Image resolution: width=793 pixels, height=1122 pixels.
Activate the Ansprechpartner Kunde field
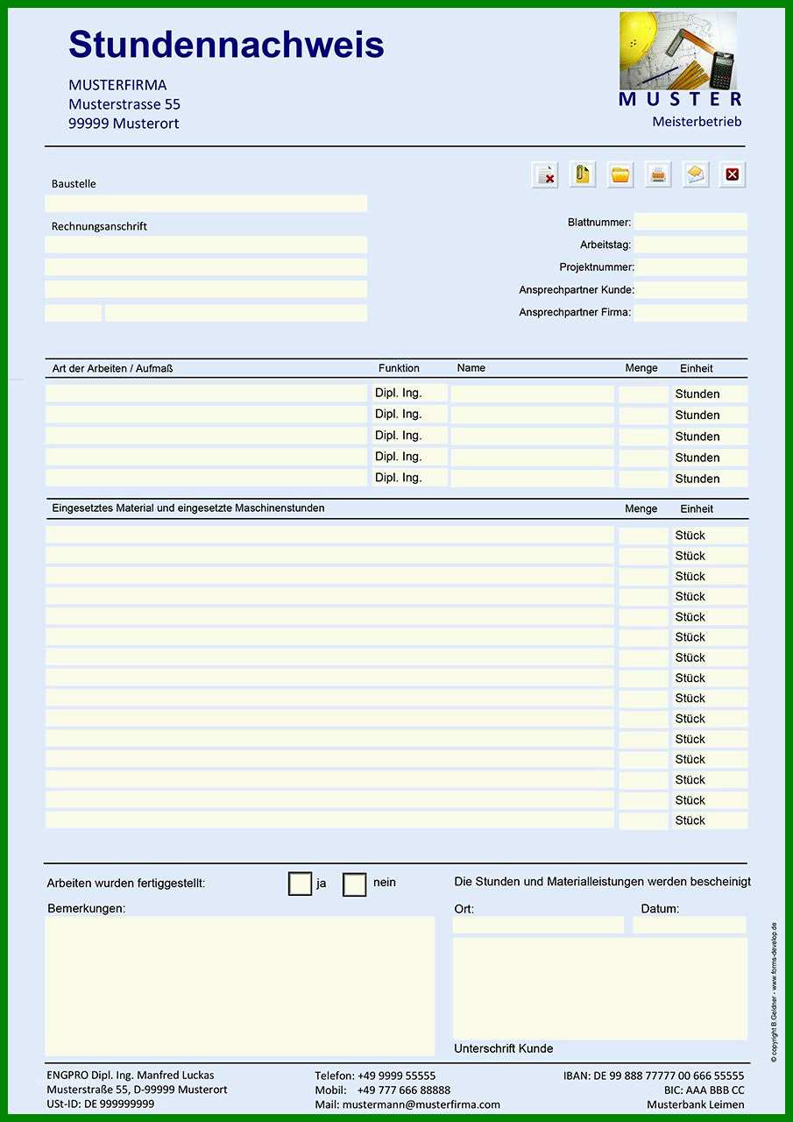coord(690,289)
